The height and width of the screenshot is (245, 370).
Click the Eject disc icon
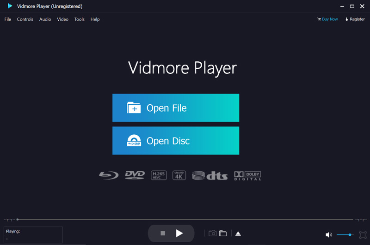(x=238, y=234)
